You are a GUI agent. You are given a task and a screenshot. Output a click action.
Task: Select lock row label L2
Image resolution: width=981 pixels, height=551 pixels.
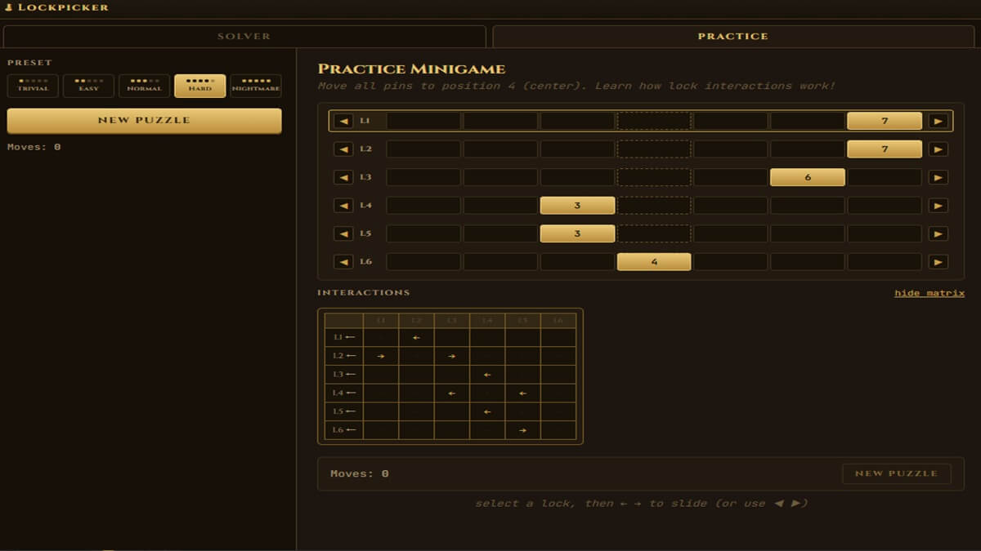pos(365,149)
